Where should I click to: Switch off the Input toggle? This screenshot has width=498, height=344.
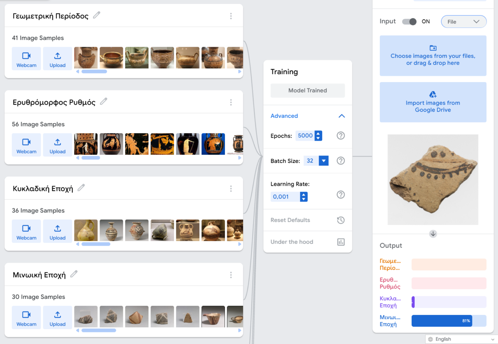click(x=409, y=21)
